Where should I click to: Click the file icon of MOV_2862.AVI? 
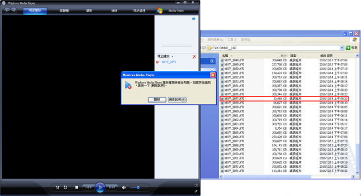(x=222, y=120)
